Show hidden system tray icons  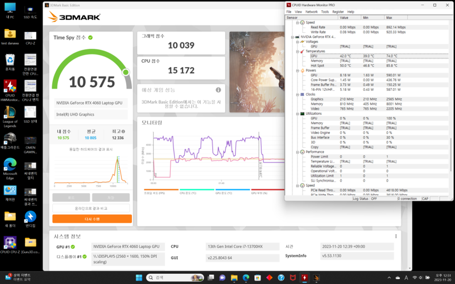click(389, 278)
